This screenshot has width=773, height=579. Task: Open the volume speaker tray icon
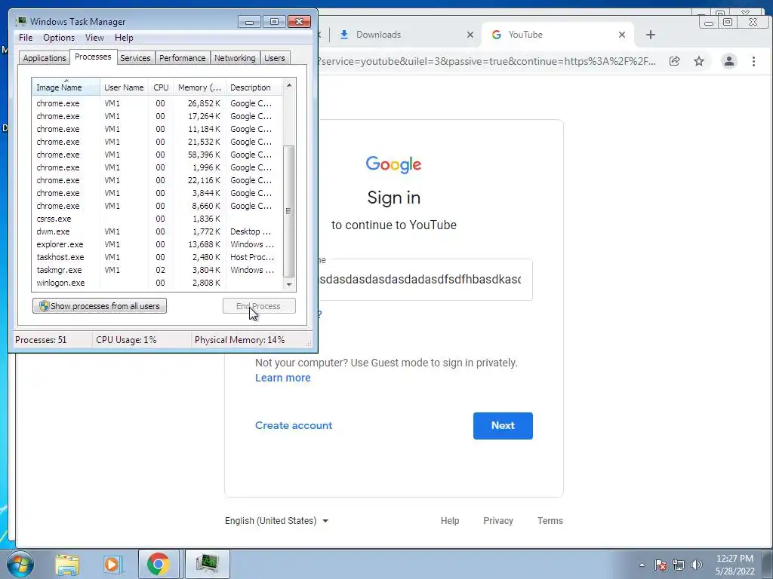(x=697, y=565)
